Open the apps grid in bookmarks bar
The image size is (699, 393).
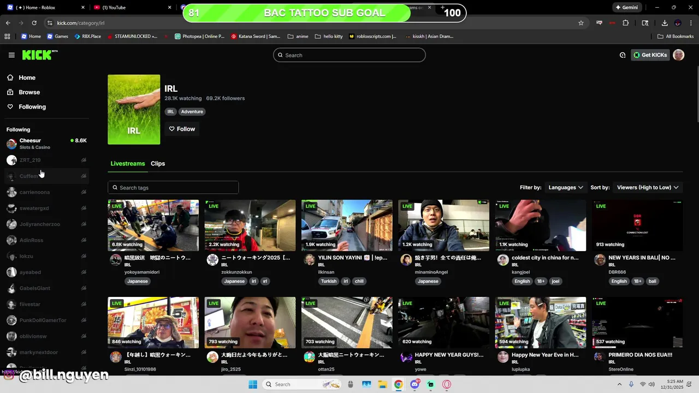click(x=7, y=37)
